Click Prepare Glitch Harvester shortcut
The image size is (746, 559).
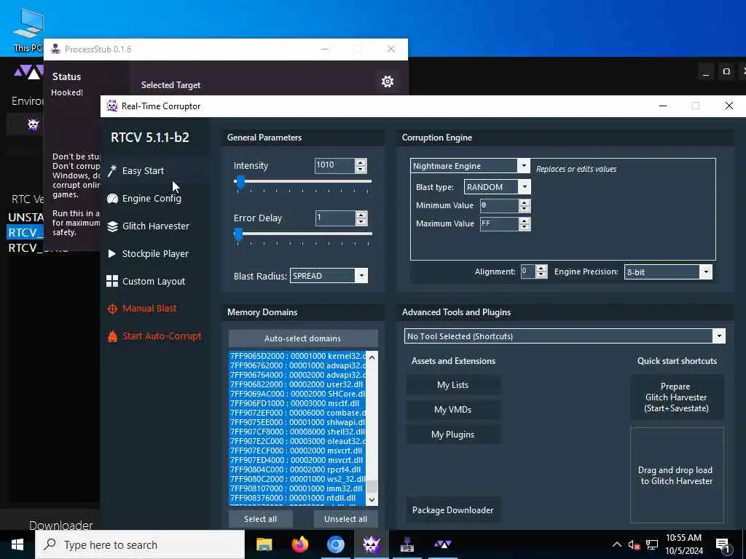coord(677,397)
